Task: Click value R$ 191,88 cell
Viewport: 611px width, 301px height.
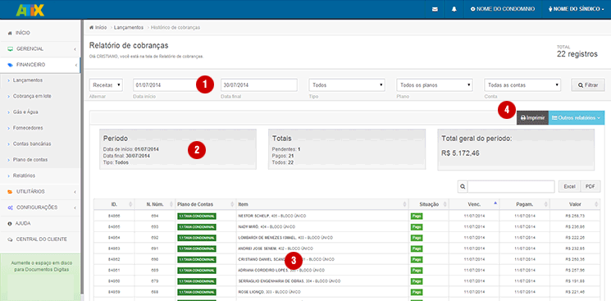Action: pos(575,281)
